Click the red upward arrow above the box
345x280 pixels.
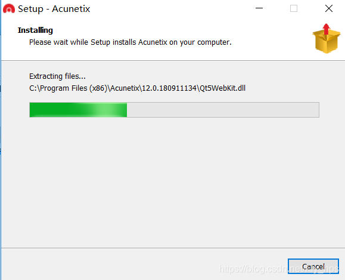click(327, 29)
